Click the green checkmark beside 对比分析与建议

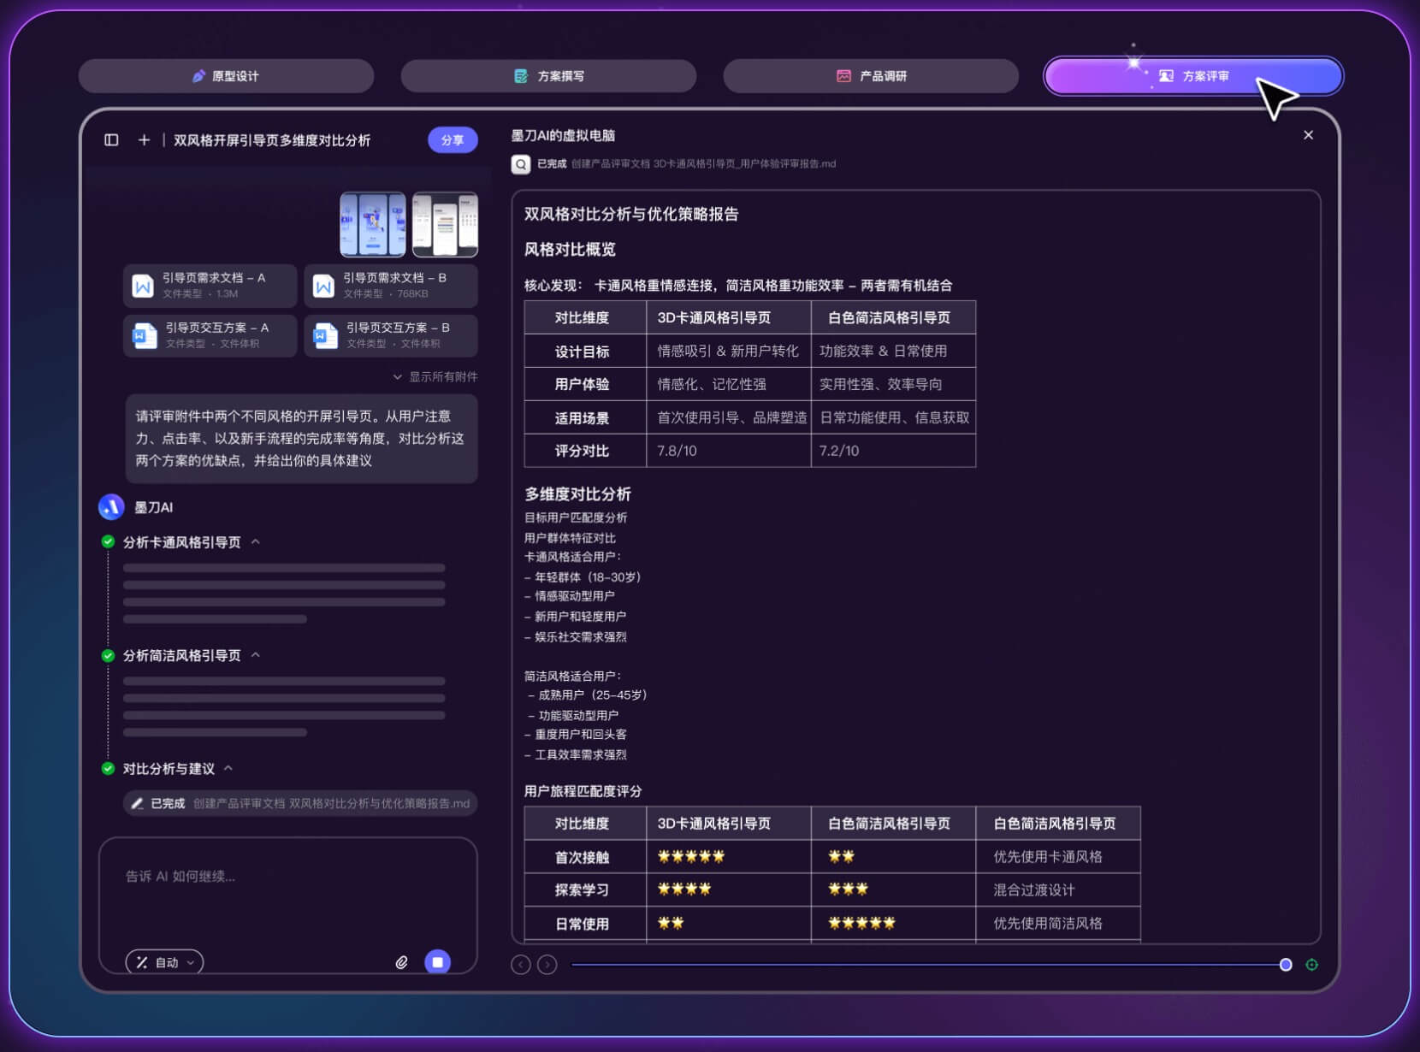coord(107,768)
